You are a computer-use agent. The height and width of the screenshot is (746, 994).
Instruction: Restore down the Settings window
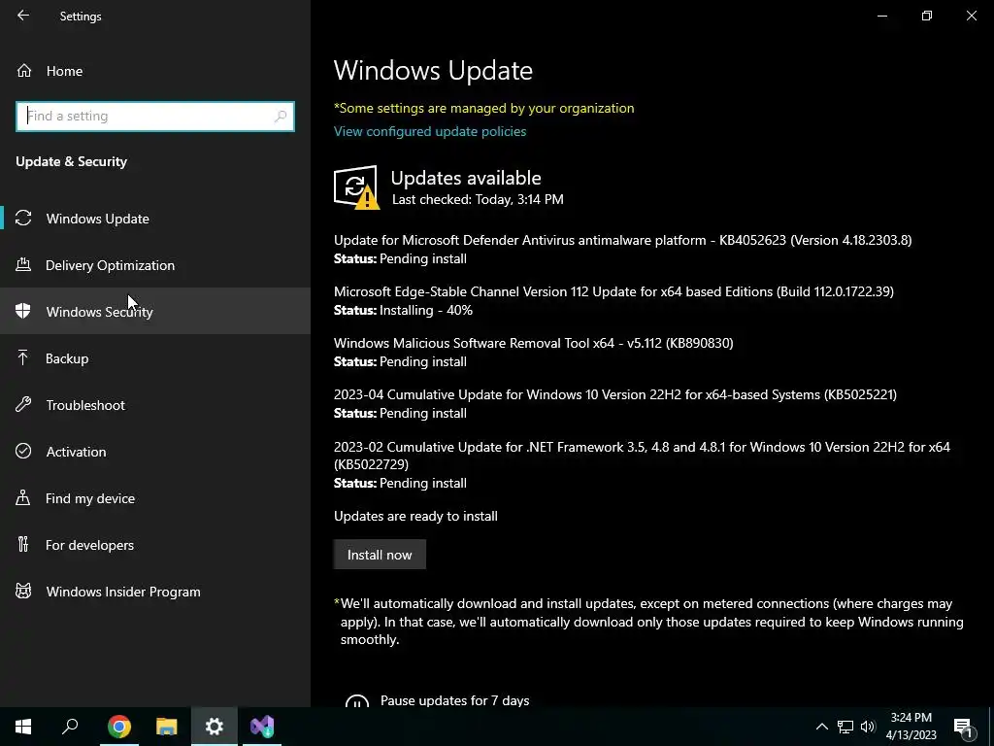pos(927,16)
